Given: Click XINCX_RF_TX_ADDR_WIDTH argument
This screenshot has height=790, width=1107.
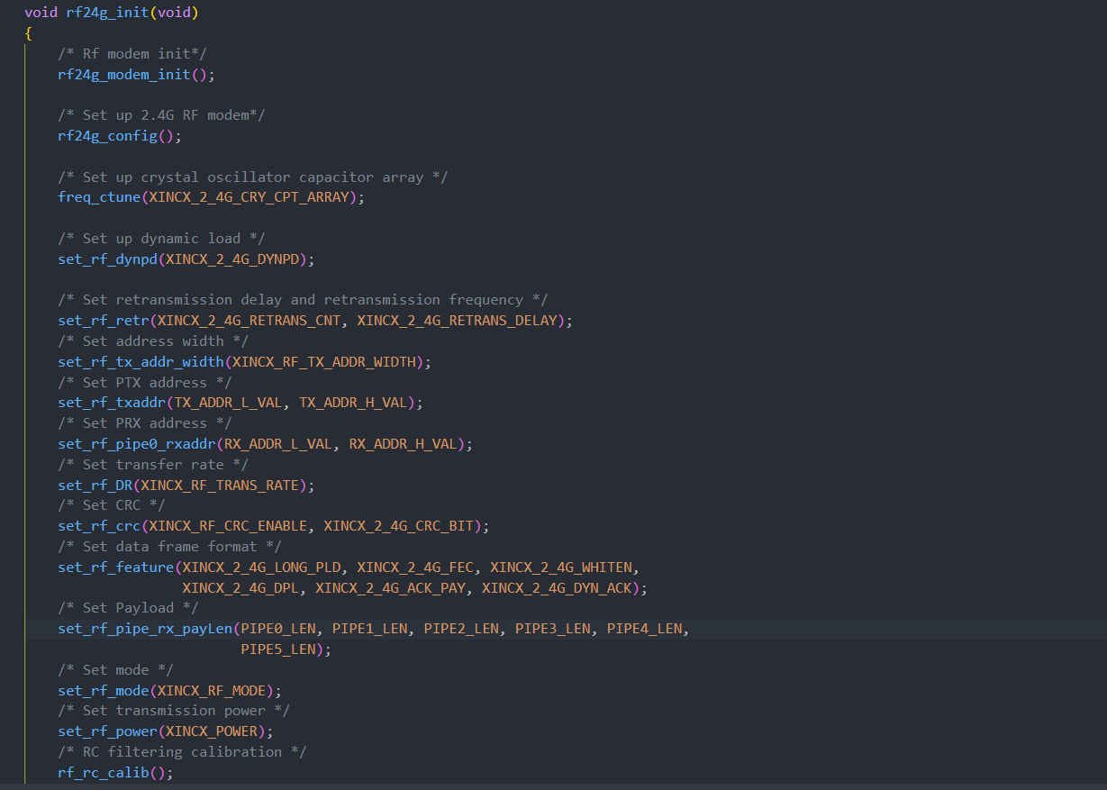Looking at the screenshot, I should [x=323, y=362].
